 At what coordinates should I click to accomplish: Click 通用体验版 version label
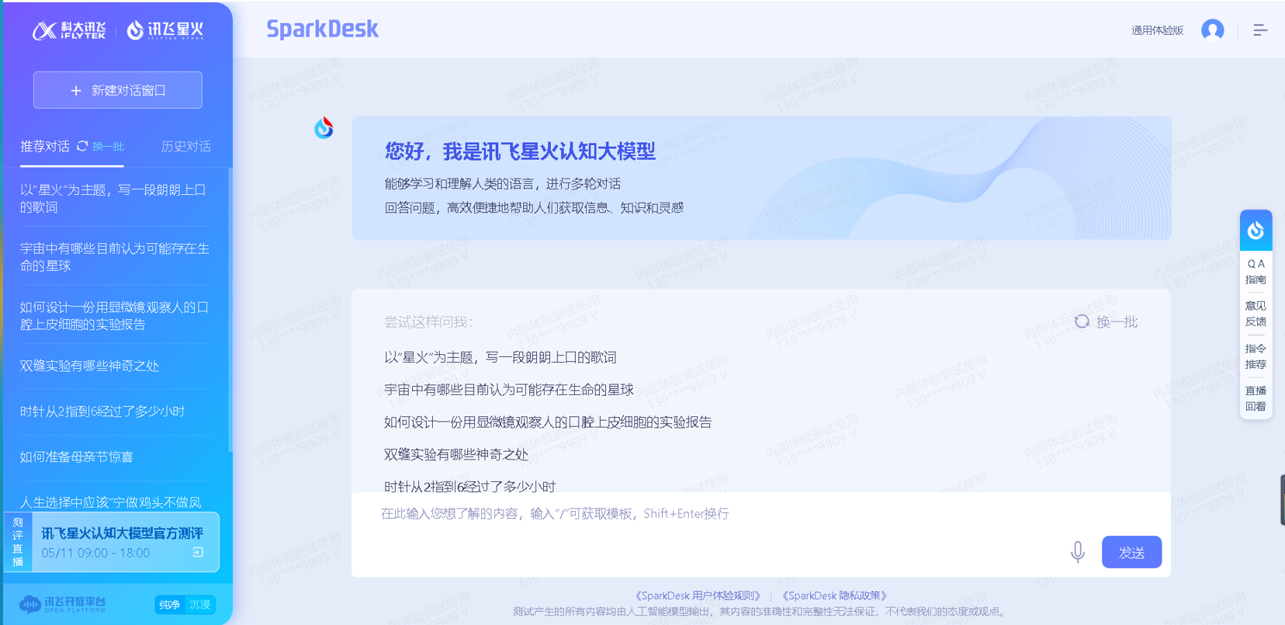(x=1157, y=30)
